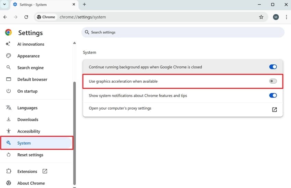291x188 pixels.
Task: Go back to the previous page
Action: click(5, 17)
